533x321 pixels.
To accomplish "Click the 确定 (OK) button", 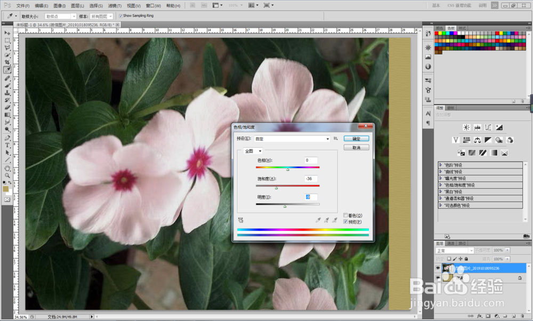I will tap(356, 139).
